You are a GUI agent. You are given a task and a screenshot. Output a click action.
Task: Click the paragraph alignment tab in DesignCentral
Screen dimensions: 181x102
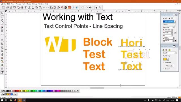(x=172, y=18)
